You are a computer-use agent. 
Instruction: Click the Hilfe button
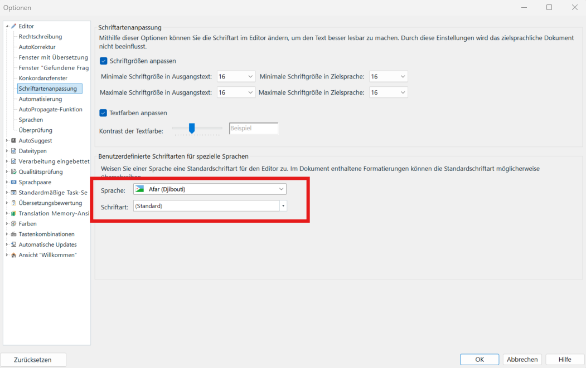565,360
